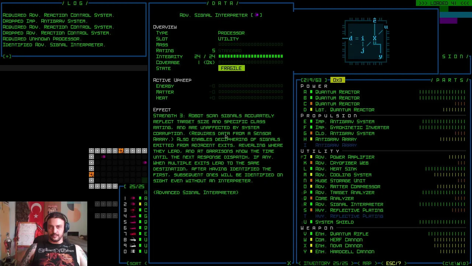Click the status square of Quantum Reactor B
Image resolution: width=472 pixels, height=266 pixels.
click(x=311, y=98)
